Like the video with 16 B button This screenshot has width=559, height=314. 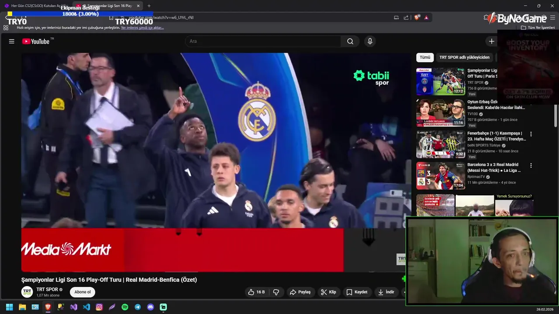256,292
